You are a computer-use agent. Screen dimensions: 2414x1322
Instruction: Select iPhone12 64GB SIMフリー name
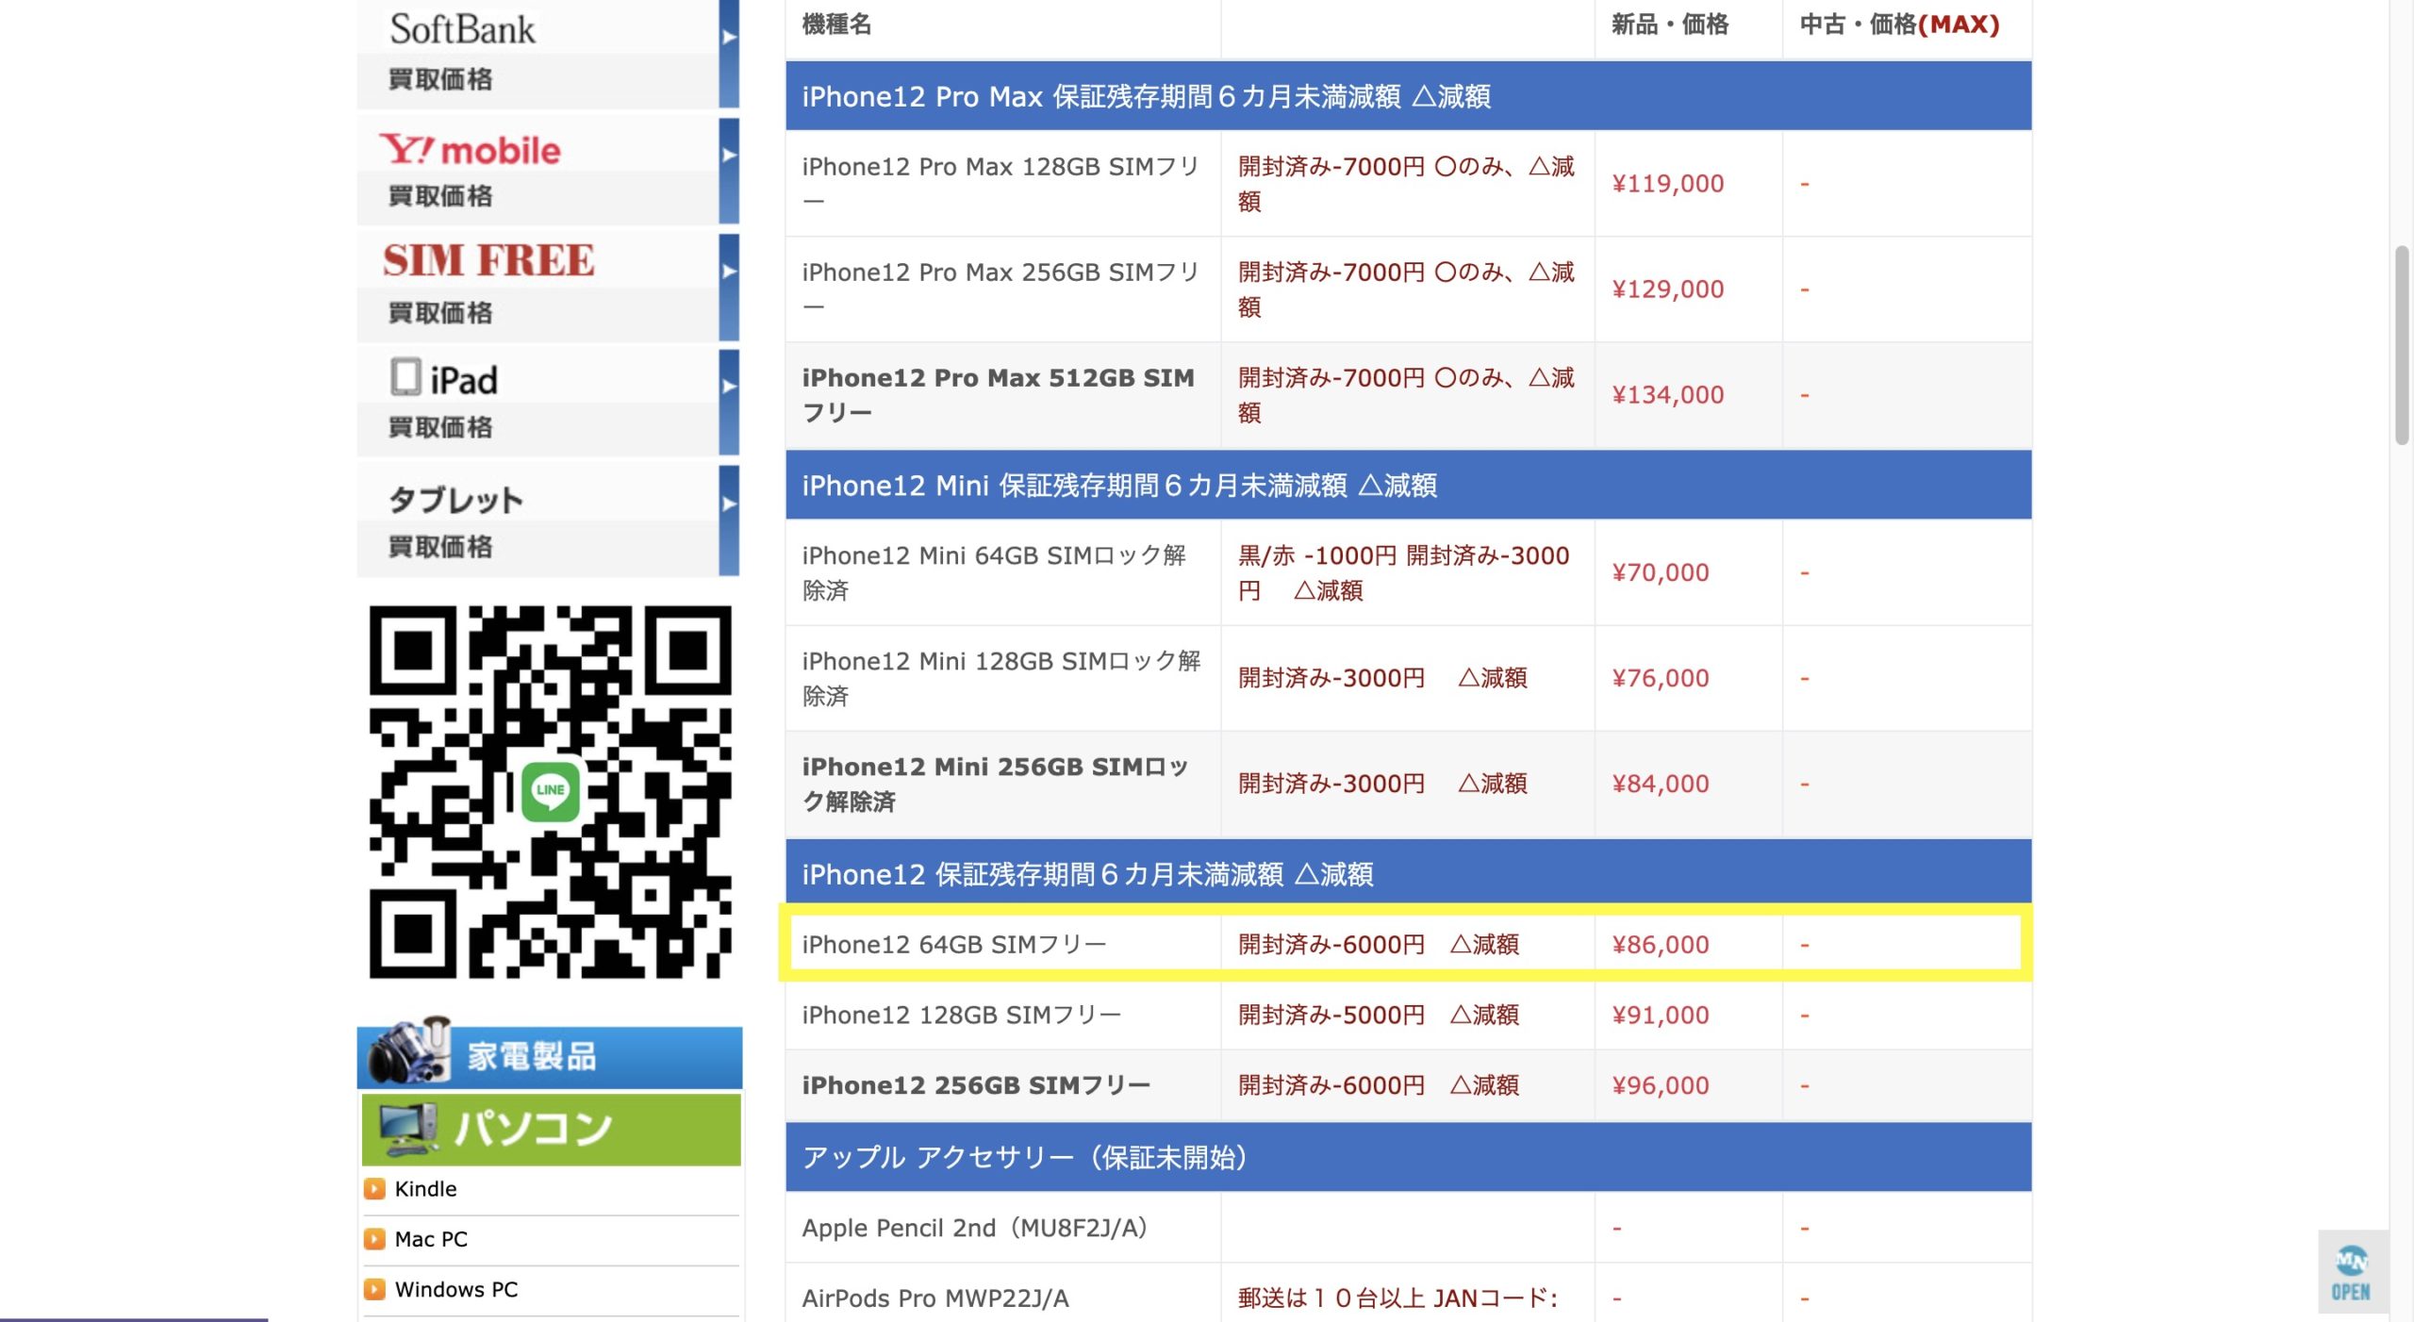(x=953, y=945)
